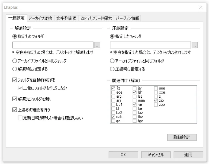
Task: Check the lzs file association
Action: (135, 97)
